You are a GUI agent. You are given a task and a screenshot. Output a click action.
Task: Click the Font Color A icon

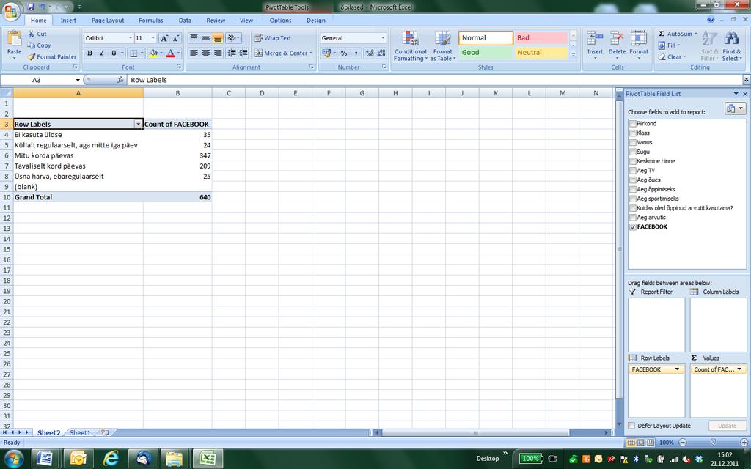coord(170,53)
